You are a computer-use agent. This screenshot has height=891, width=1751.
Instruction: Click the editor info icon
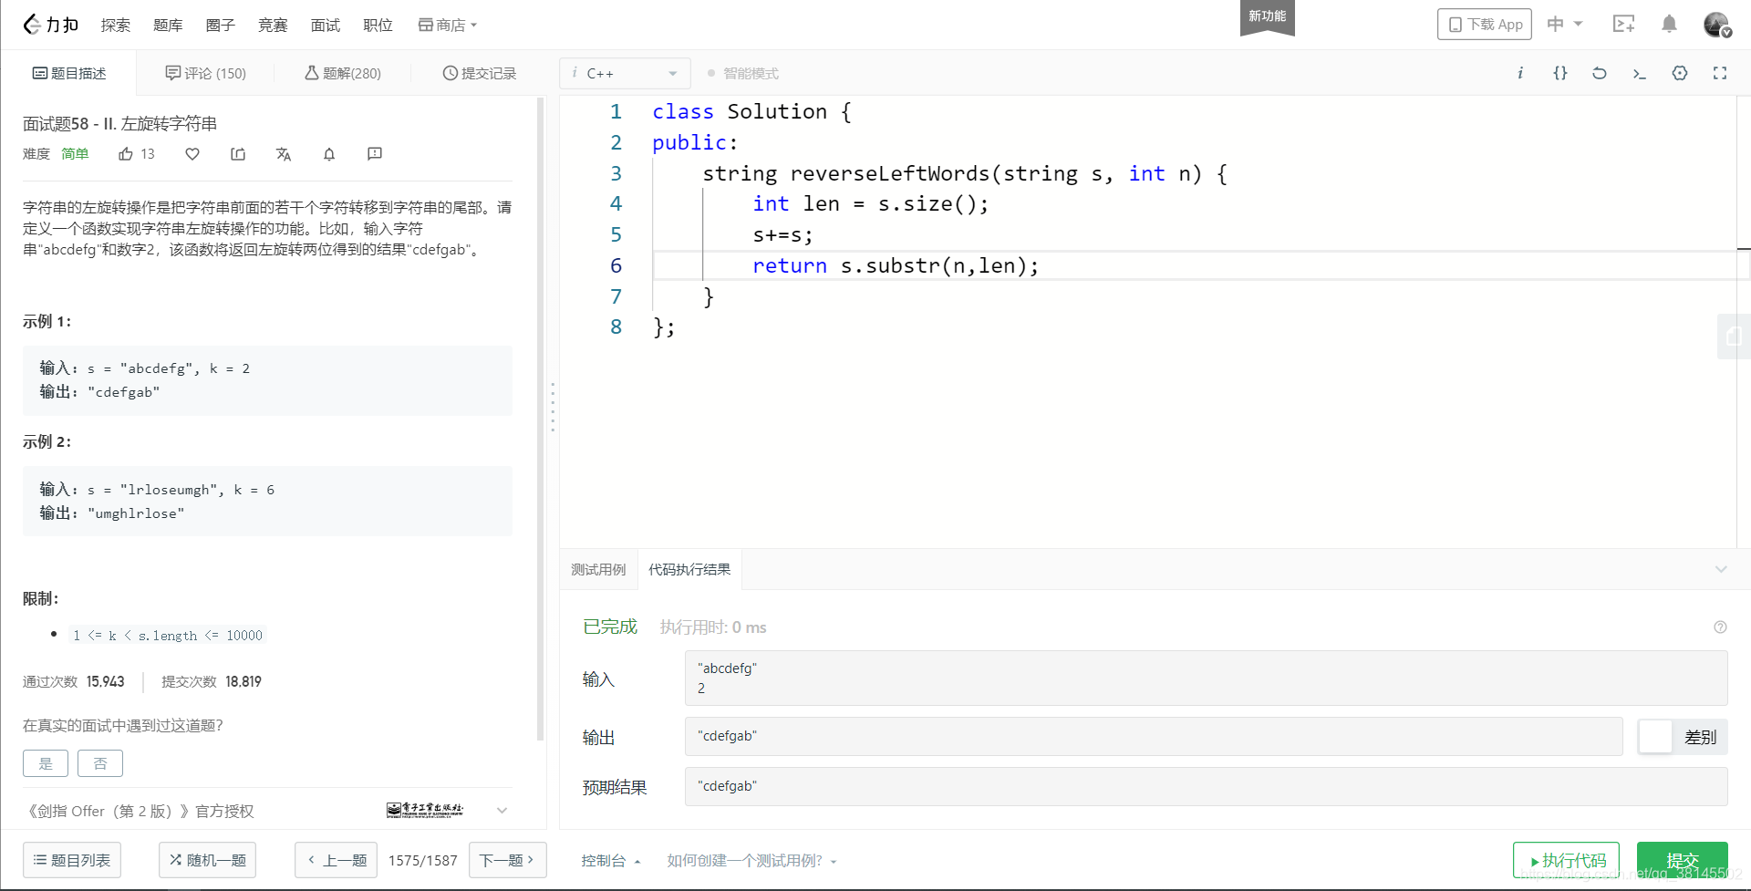pyautogui.click(x=1520, y=73)
